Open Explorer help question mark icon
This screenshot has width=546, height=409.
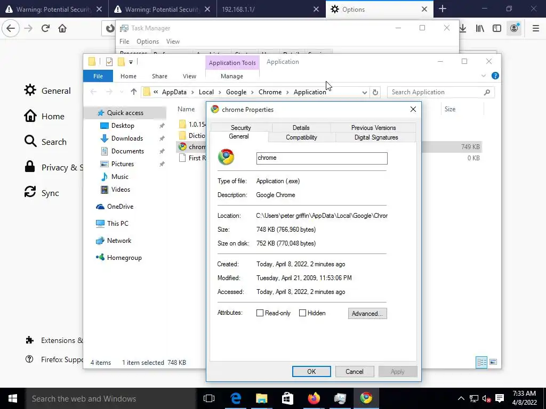click(495, 76)
